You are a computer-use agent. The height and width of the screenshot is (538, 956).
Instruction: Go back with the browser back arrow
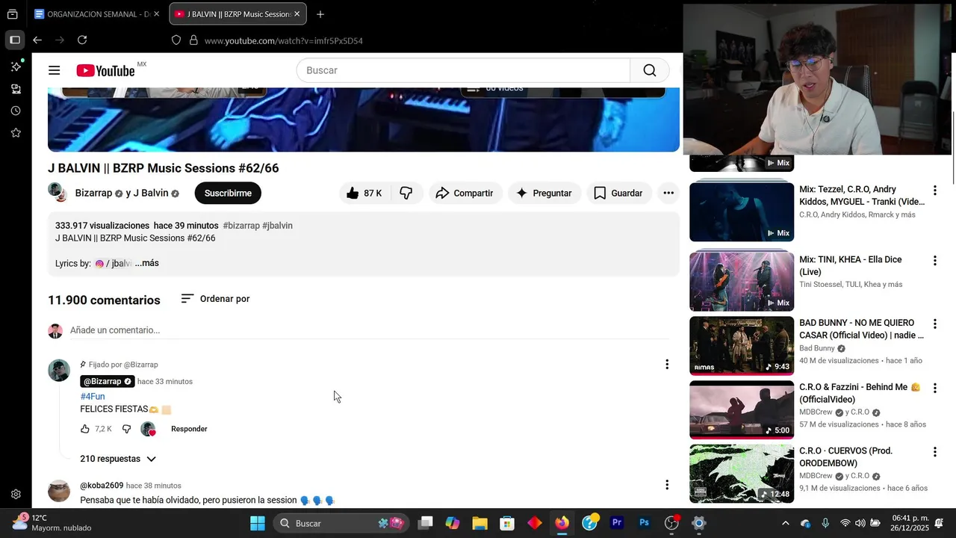tap(37, 40)
